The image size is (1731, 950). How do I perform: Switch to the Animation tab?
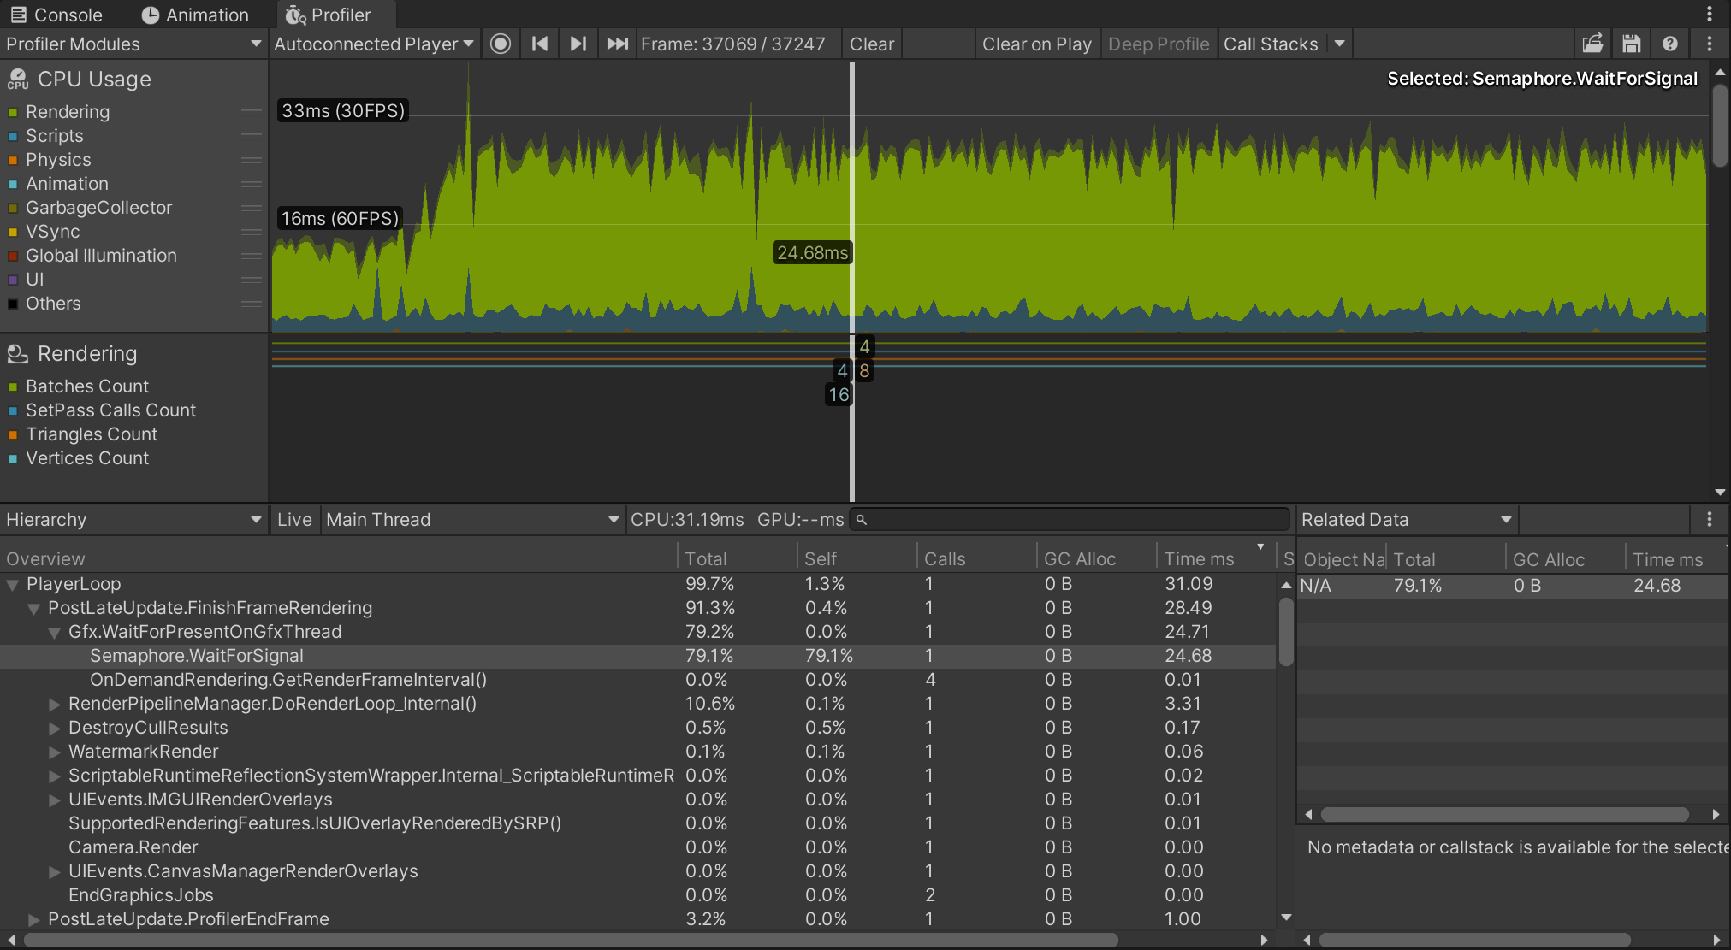(x=195, y=15)
